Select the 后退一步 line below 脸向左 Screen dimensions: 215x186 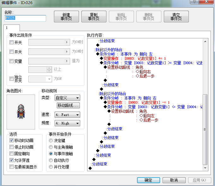coord(149,120)
